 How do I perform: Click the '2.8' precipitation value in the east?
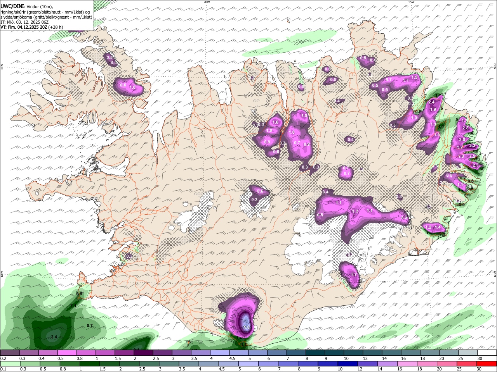tap(466, 128)
